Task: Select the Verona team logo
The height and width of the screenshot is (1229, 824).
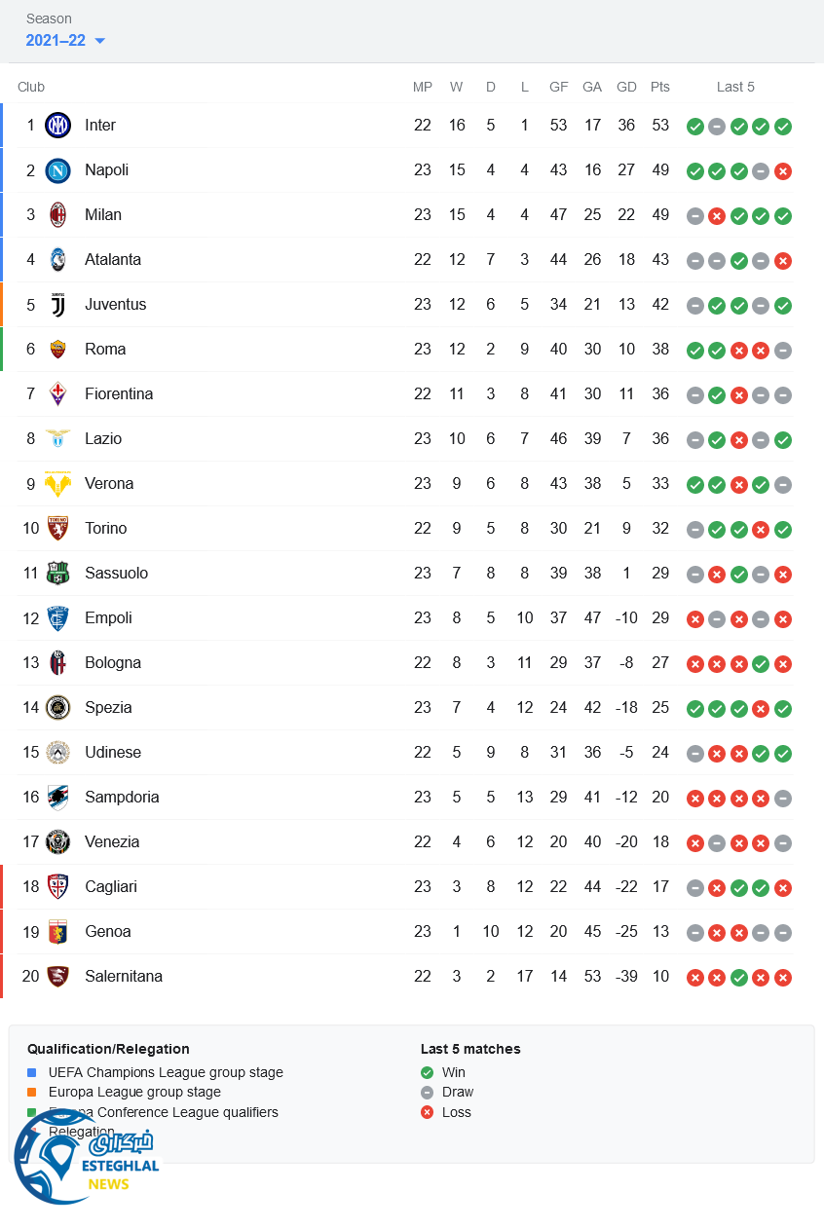Action: point(58,484)
